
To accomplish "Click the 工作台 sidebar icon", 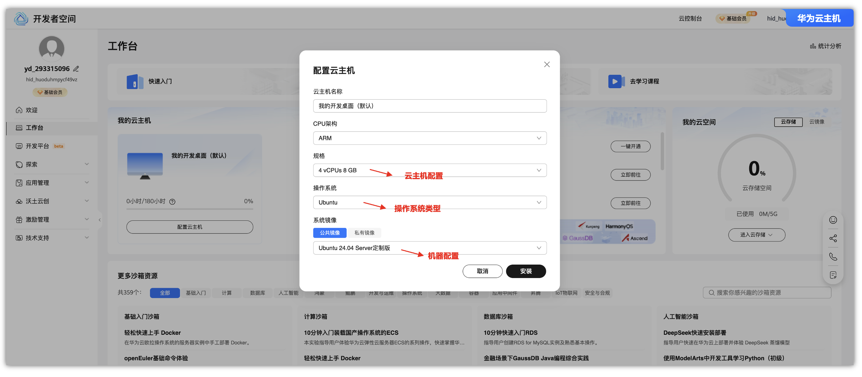I will coord(19,128).
